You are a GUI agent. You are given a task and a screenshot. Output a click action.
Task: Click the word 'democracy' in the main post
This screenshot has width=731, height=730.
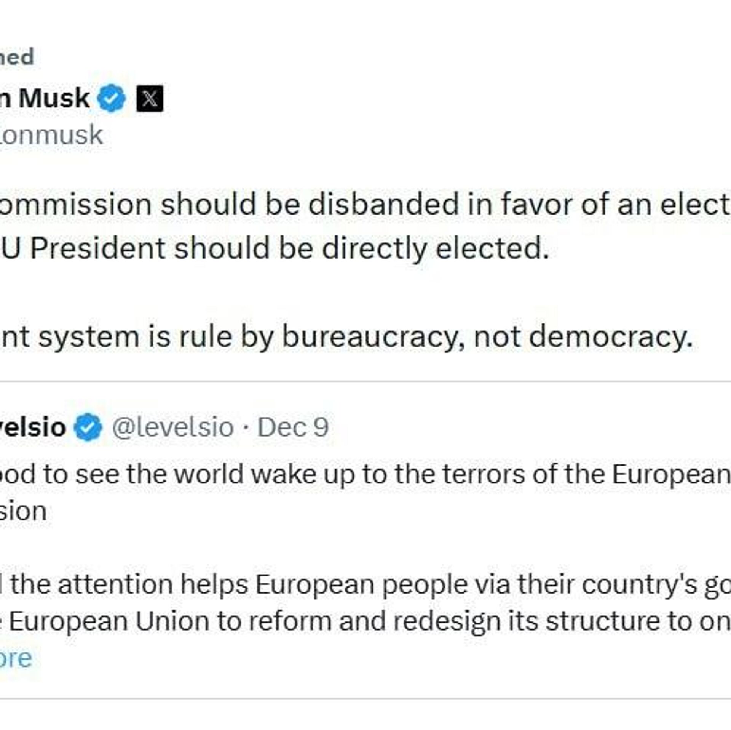[x=610, y=337]
